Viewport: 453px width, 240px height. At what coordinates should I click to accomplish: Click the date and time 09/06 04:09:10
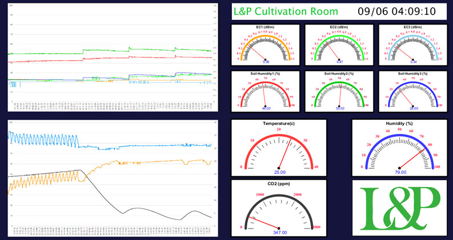pos(396,11)
